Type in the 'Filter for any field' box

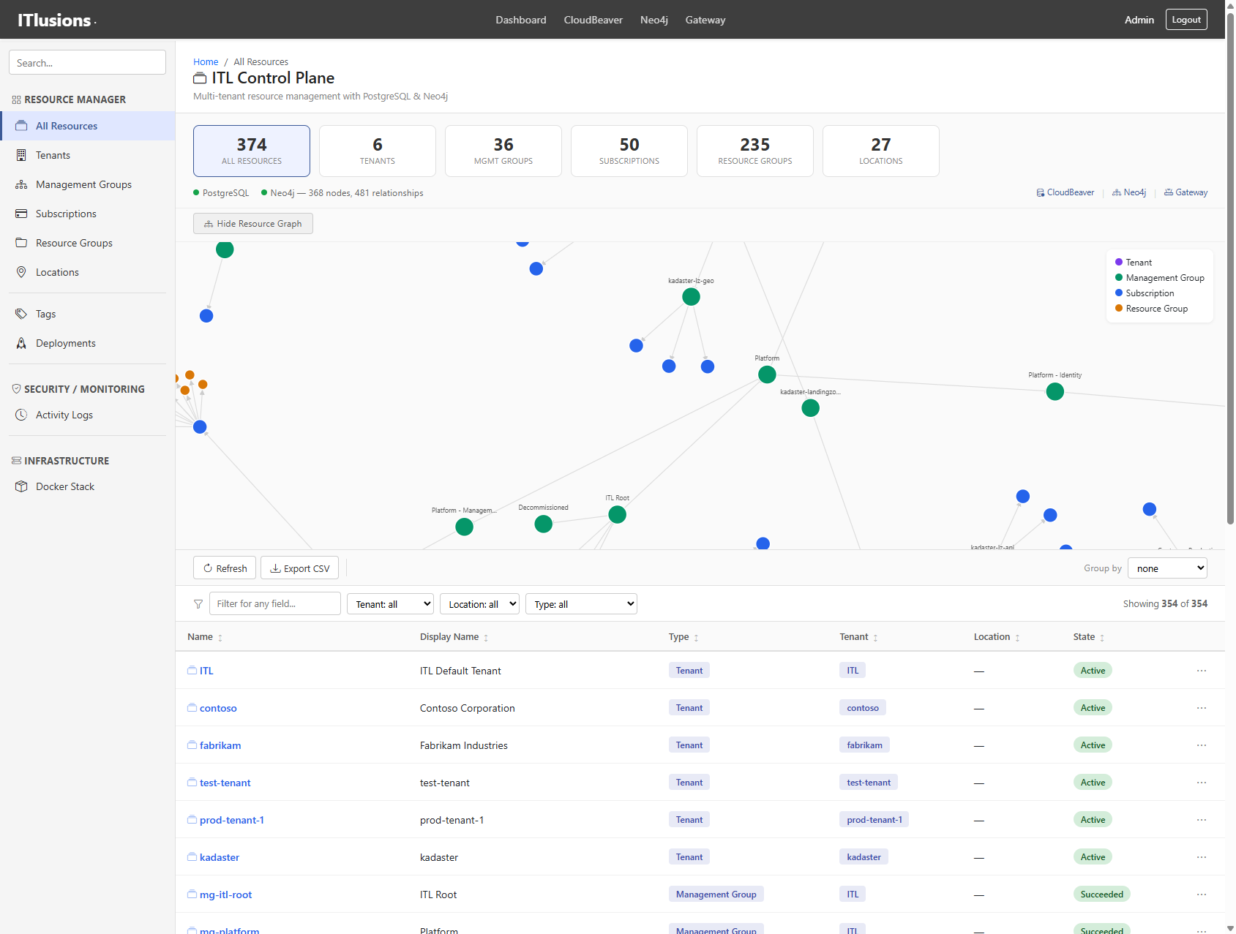tap(274, 603)
